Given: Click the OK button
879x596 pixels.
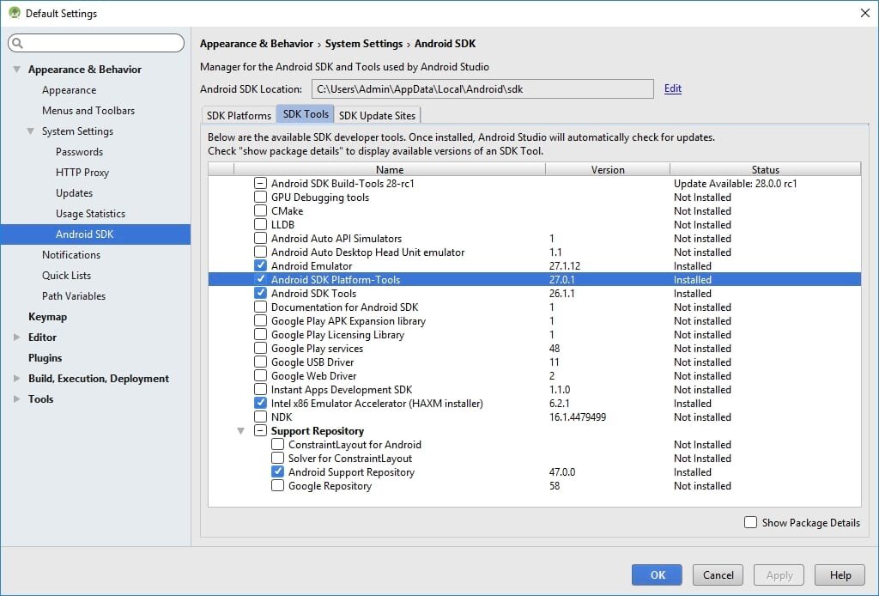Looking at the screenshot, I should click(x=657, y=575).
